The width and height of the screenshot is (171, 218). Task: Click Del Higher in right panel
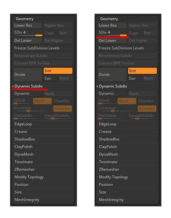(142, 41)
